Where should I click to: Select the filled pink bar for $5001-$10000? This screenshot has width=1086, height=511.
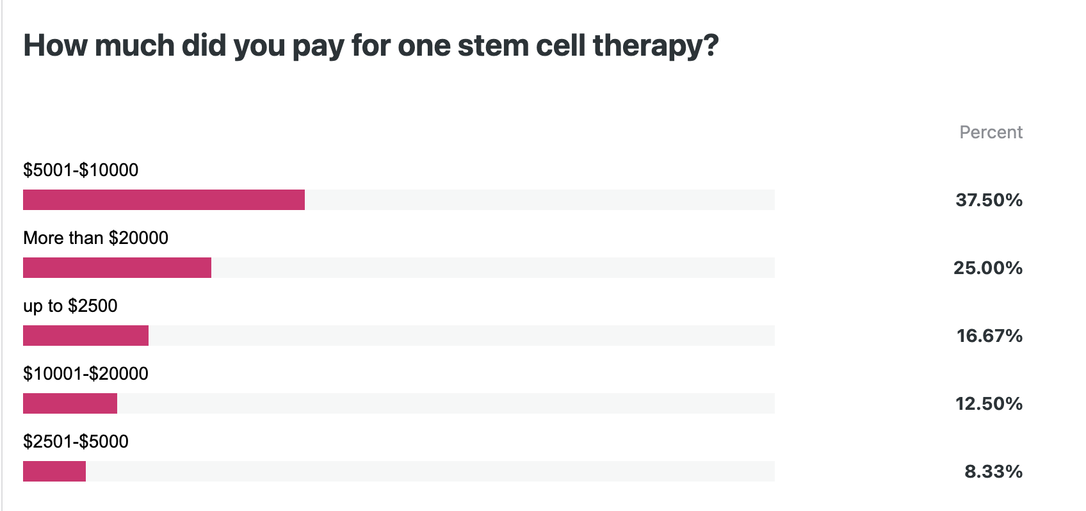pos(164,200)
